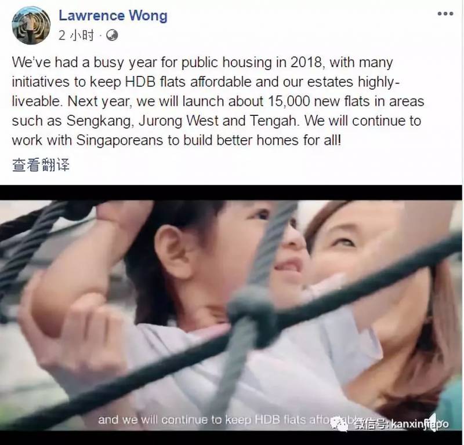Screen dimensions: 464x445
Task: Play the HDB video thumbnail
Action: pos(231,315)
